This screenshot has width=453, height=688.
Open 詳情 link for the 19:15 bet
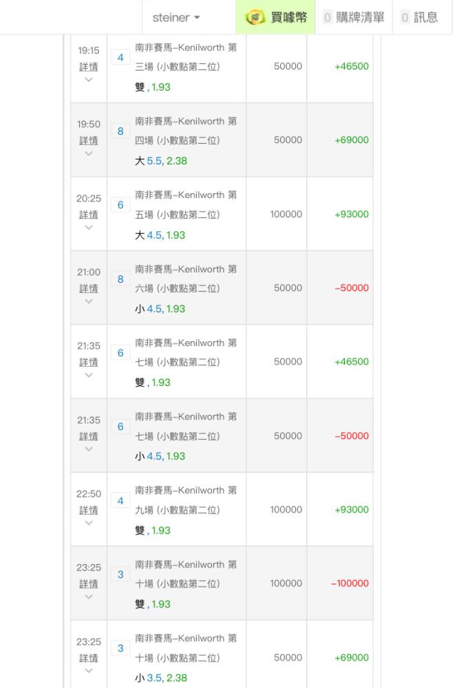[x=89, y=67]
